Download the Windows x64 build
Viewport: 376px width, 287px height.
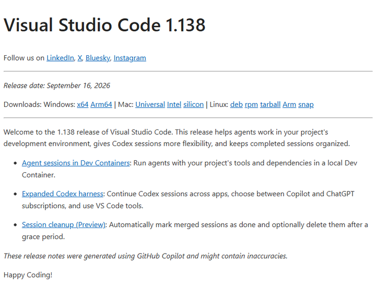click(x=83, y=104)
